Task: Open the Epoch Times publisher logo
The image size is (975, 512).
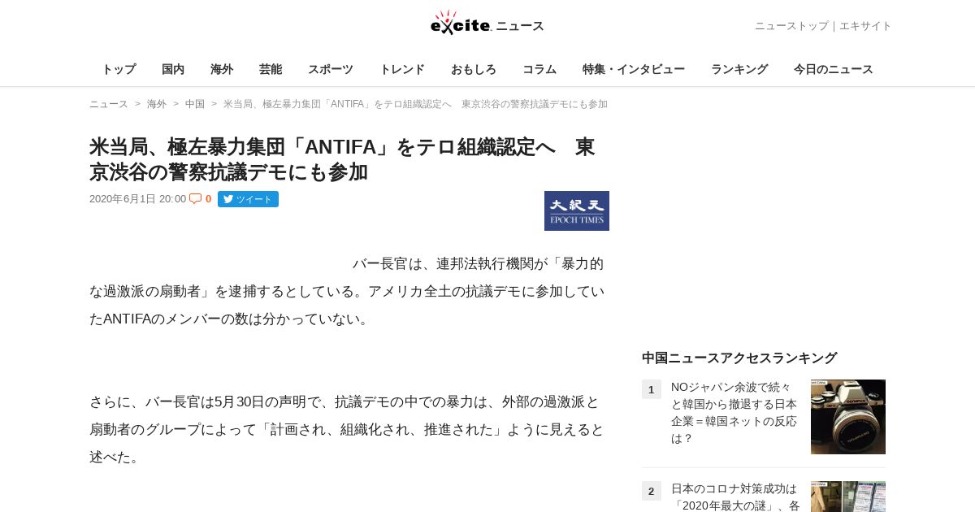Action: click(577, 210)
